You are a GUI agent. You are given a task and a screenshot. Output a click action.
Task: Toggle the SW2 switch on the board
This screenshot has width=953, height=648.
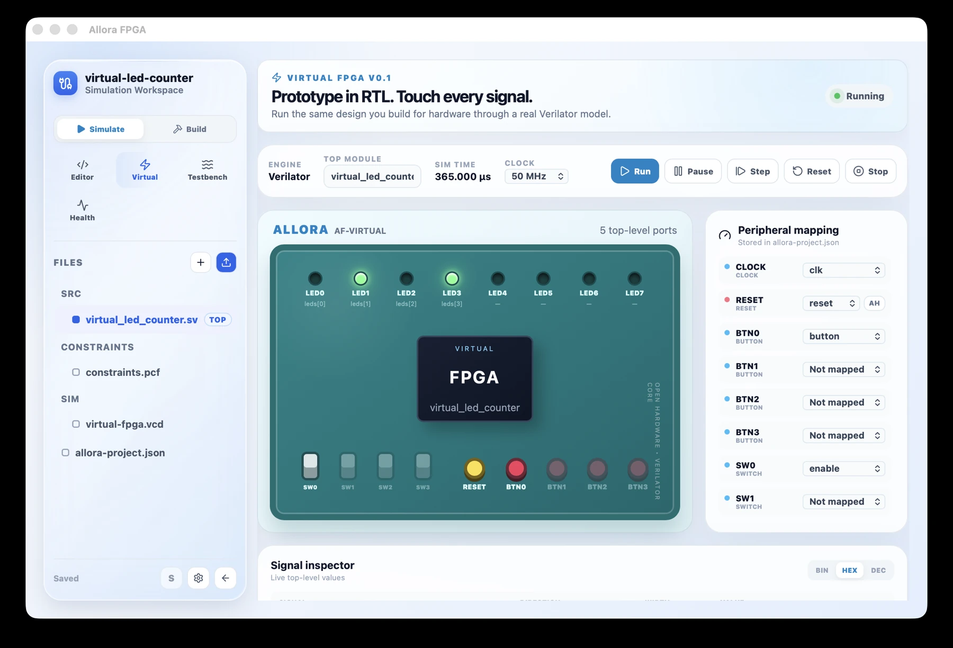click(385, 466)
